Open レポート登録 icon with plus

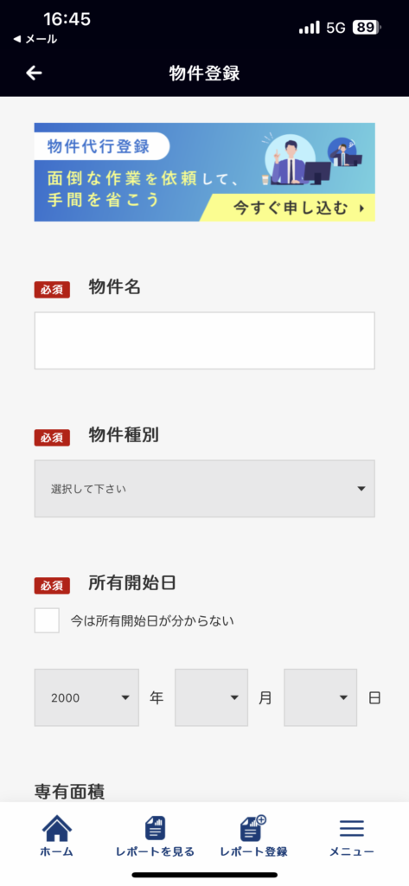pos(253,828)
